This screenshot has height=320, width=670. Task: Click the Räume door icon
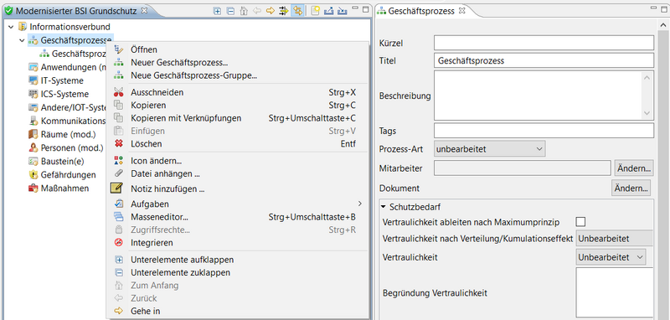(x=33, y=135)
